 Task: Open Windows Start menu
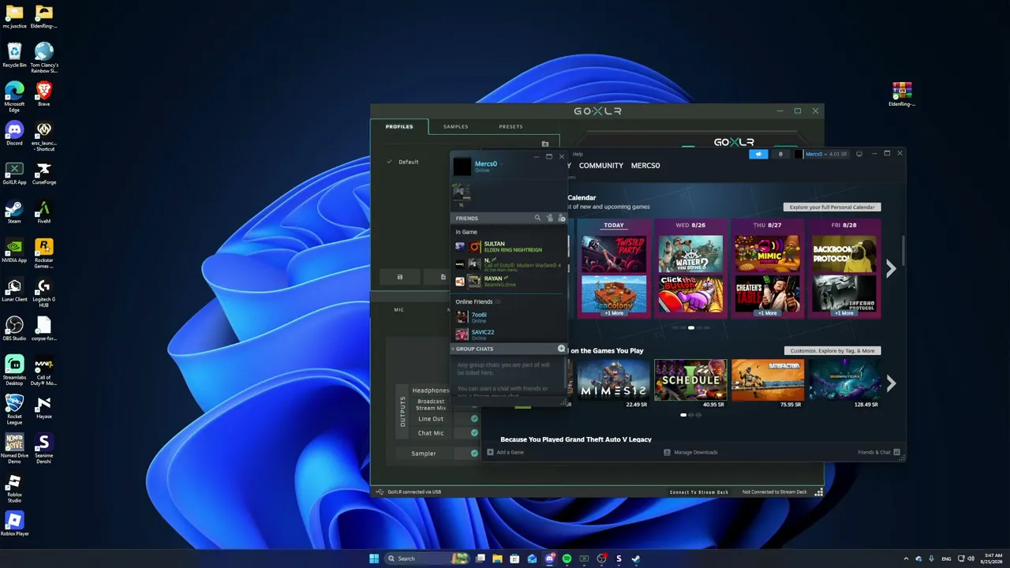click(374, 559)
